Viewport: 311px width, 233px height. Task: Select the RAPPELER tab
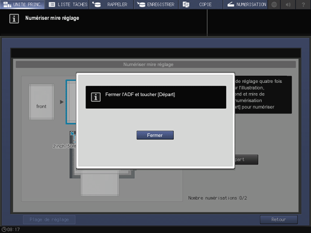point(112,4)
